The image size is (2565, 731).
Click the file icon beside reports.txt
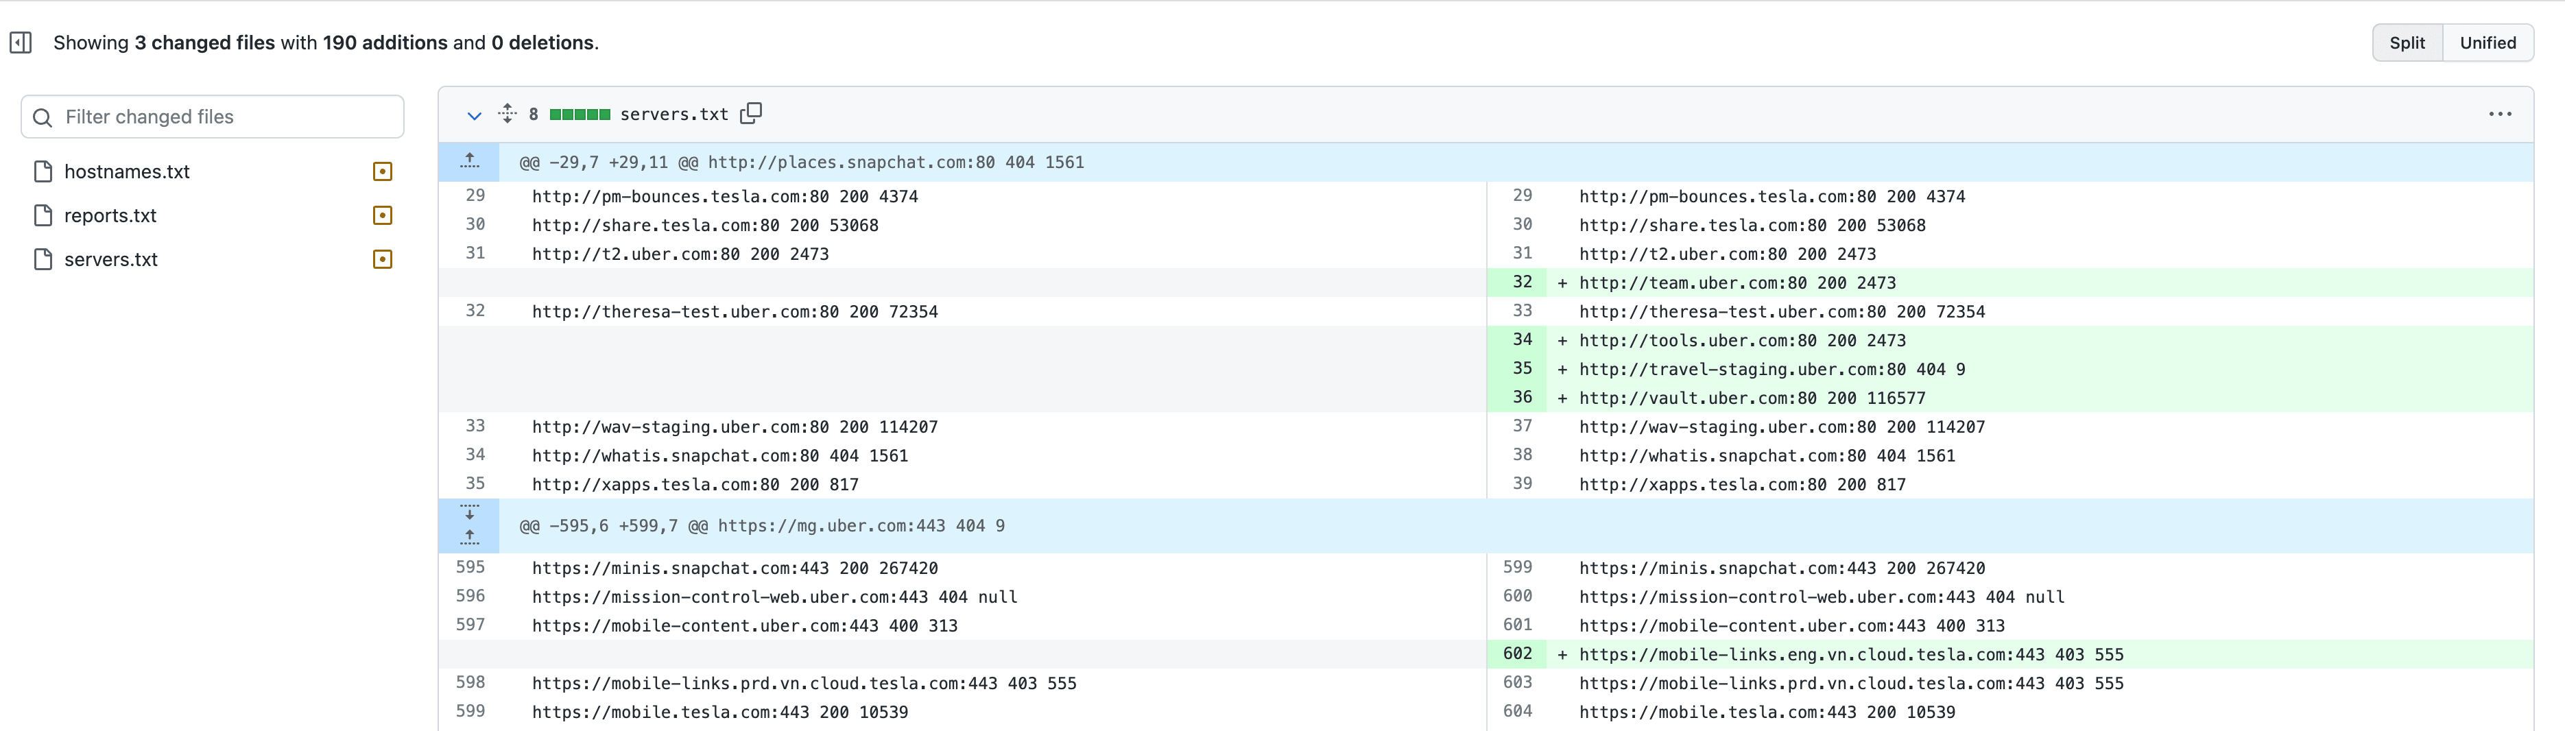pos(43,215)
